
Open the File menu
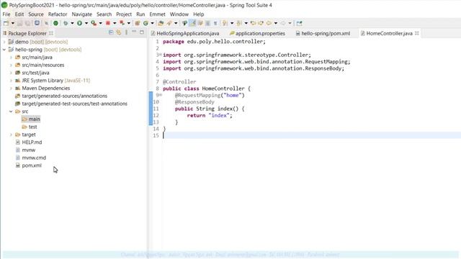tap(6, 14)
